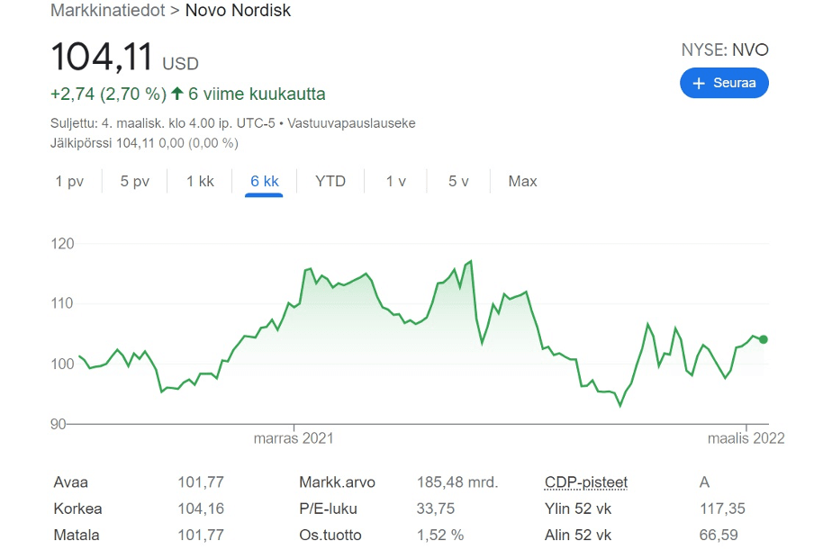Viewport: 814px width, 549px height.
Task: Open the 6 kk range tab
Action: pyautogui.click(x=265, y=181)
